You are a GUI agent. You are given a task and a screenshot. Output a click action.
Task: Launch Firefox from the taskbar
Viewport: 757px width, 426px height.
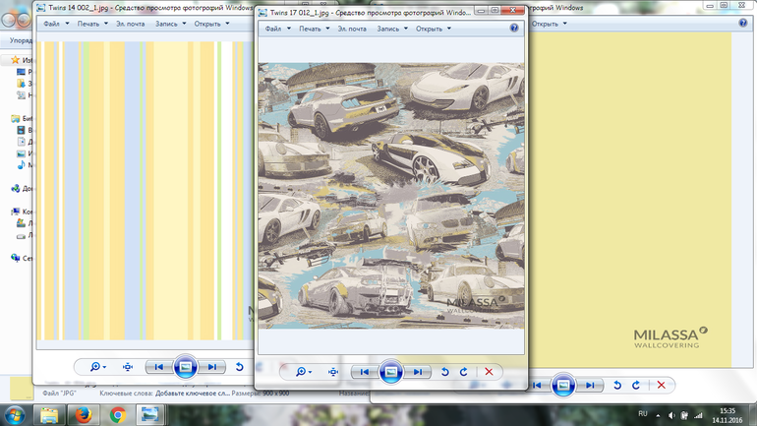coord(84,414)
